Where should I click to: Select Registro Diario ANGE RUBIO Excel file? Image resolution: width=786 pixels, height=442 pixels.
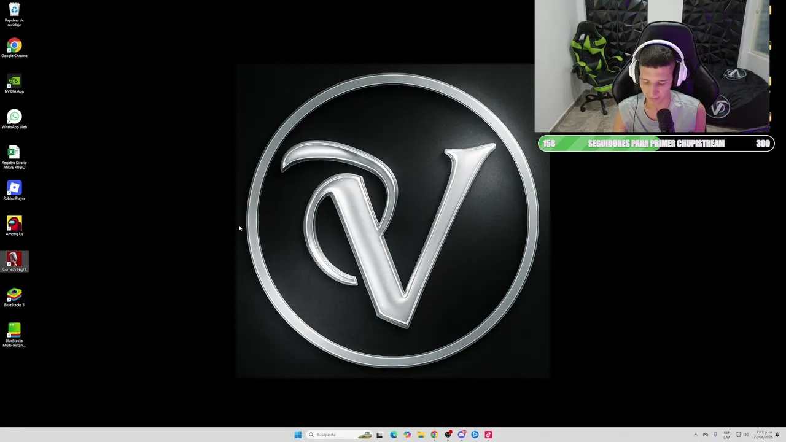point(14,157)
